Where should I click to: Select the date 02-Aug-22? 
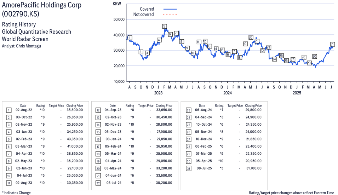pyautogui.click(x=24, y=110)
